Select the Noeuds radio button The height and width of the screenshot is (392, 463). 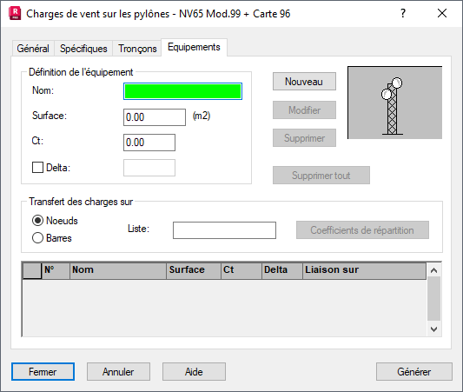37,221
